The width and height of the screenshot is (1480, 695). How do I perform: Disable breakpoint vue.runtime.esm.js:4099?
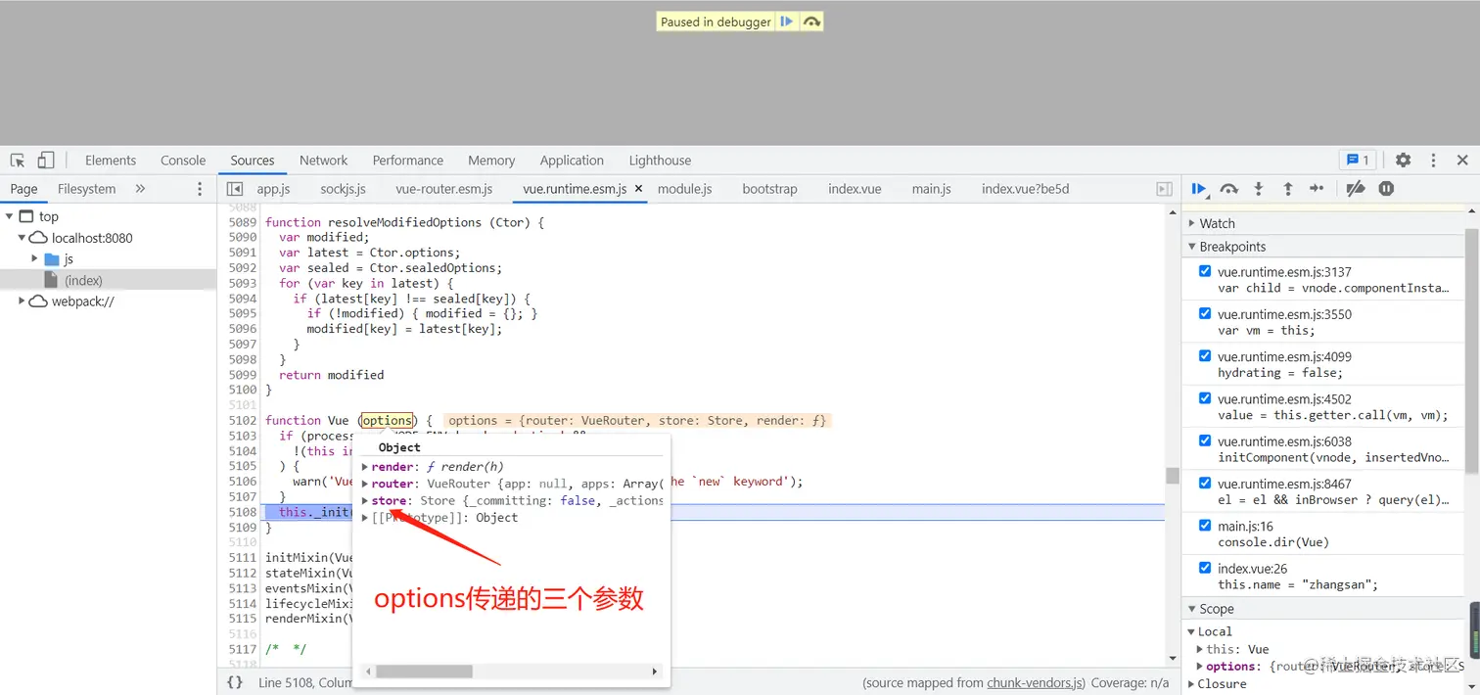pyautogui.click(x=1205, y=355)
